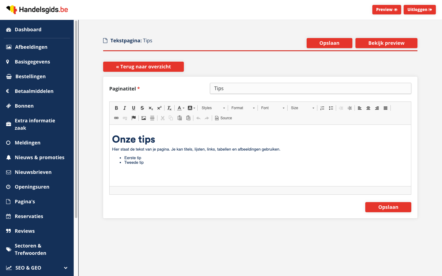Align text to the right
442x276 pixels.
(377, 108)
